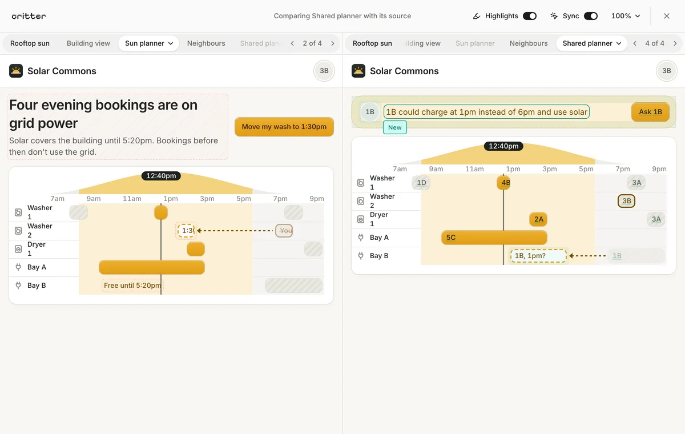Turn off the Highlights switch

coord(530,16)
